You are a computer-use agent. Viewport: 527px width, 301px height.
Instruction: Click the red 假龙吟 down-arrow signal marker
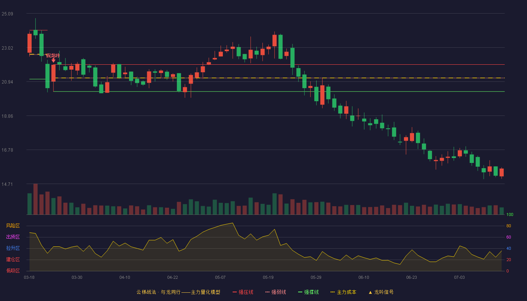tap(53, 60)
